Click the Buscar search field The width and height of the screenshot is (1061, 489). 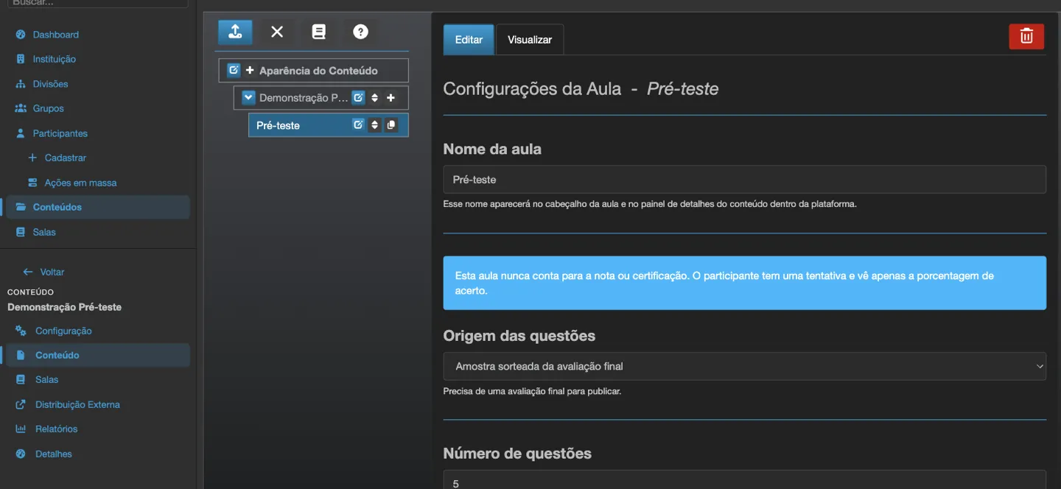99,4
